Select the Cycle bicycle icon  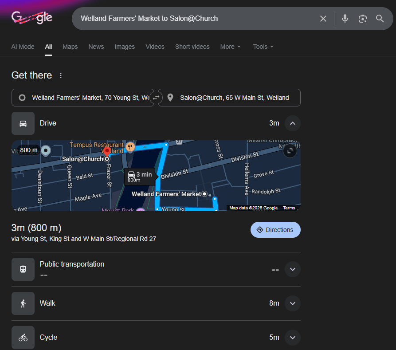23,338
